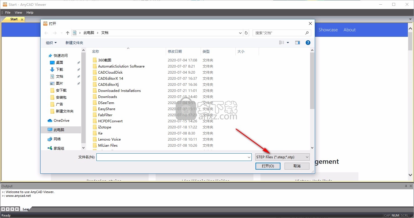414x218 pixels.
Task: Open dialog help question mark icon
Action: coord(308,43)
